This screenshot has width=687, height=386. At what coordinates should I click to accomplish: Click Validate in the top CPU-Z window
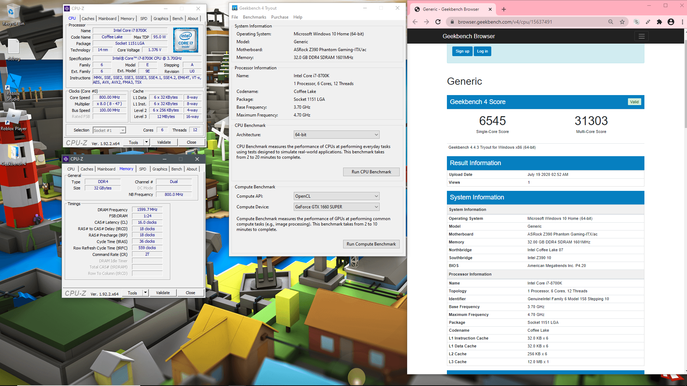coord(164,142)
